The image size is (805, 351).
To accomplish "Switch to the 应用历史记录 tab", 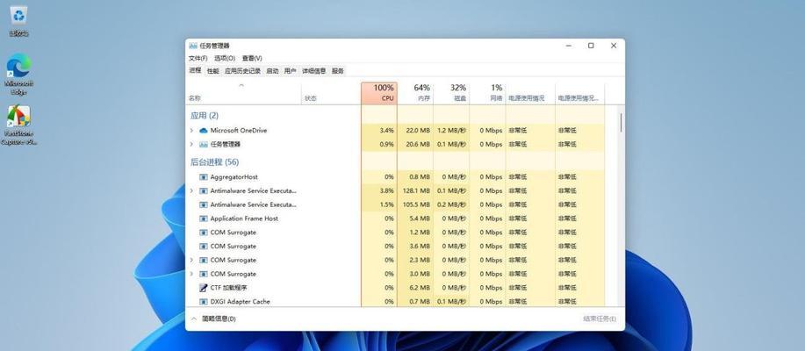I will pos(242,71).
